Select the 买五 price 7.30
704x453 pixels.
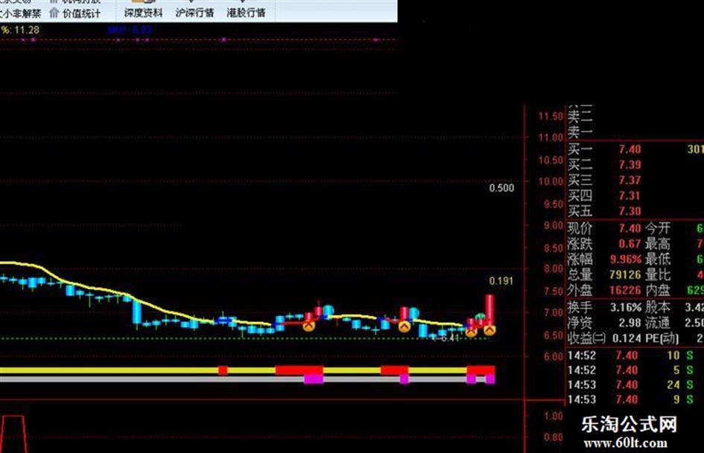coord(630,211)
